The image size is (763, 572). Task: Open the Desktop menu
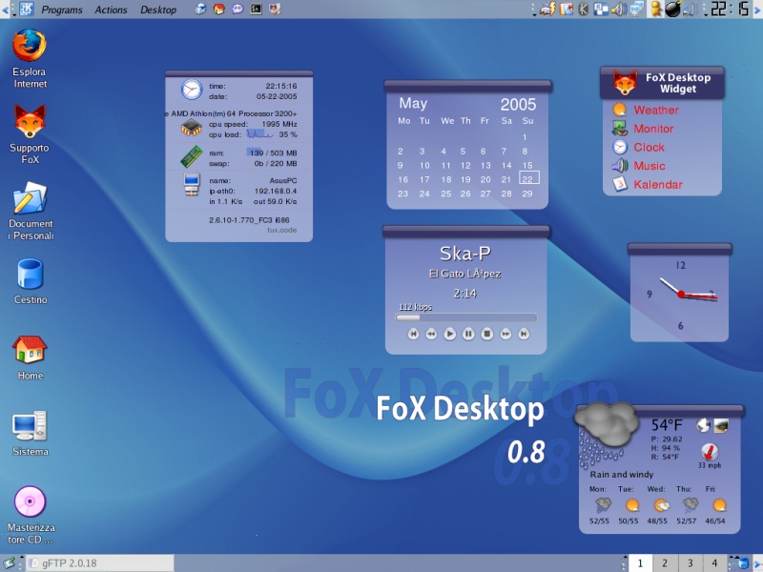158,10
